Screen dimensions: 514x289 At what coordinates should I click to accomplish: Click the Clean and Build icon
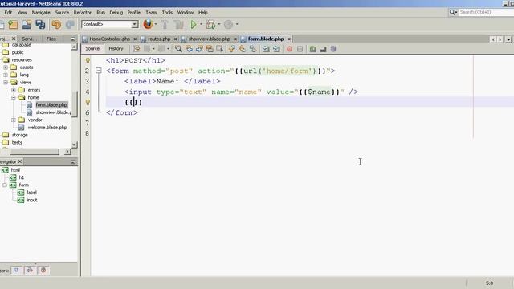(179, 25)
